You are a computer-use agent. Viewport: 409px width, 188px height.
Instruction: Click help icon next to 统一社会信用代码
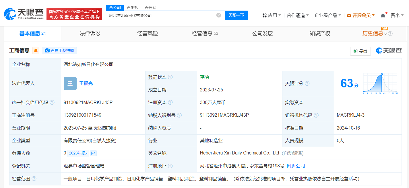click(x=52, y=103)
